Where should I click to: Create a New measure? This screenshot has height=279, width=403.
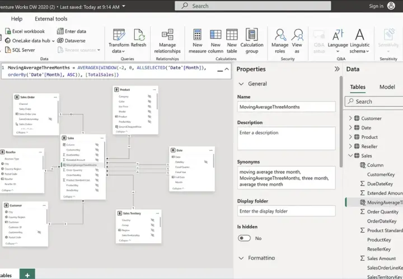[198, 41]
